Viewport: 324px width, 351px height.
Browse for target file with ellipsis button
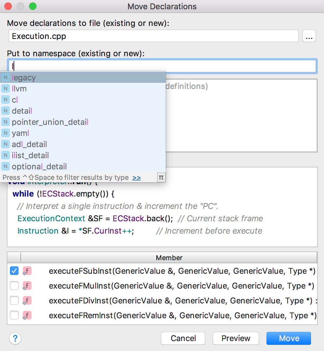click(309, 36)
